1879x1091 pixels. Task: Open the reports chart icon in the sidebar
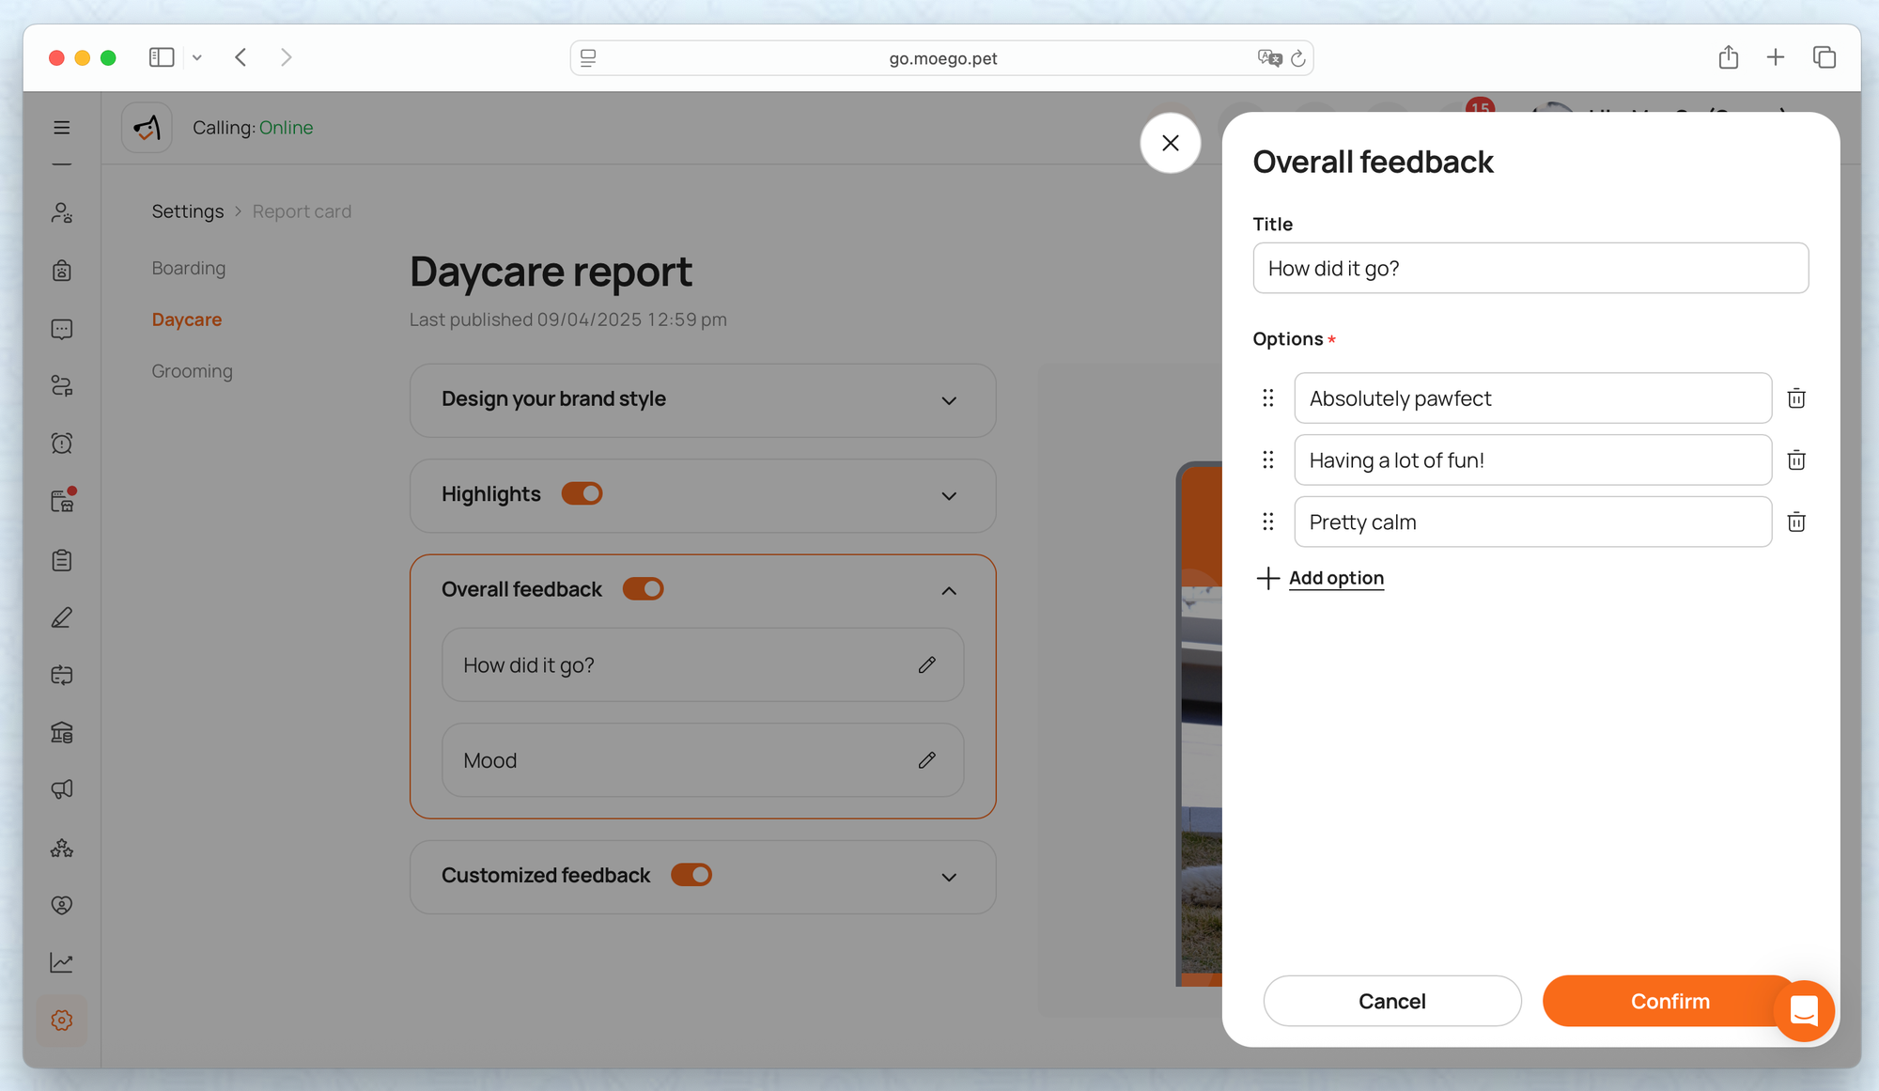62,962
